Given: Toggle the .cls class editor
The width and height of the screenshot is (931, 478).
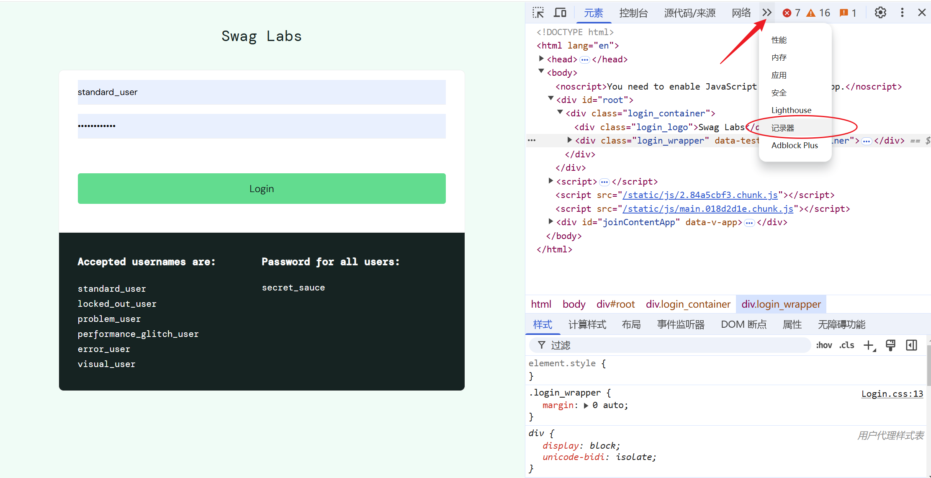Looking at the screenshot, I should 846,345.
